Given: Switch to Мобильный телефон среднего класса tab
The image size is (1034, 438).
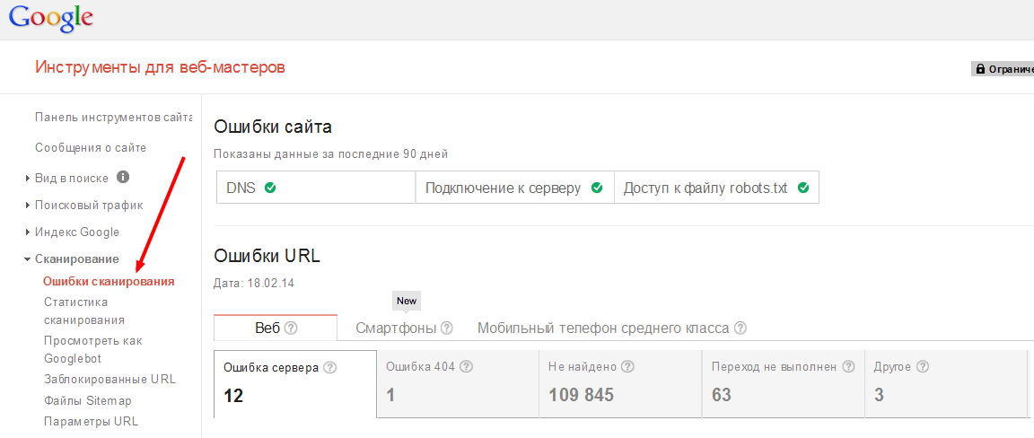Looking at the screenshot, I should coord(603,328).
